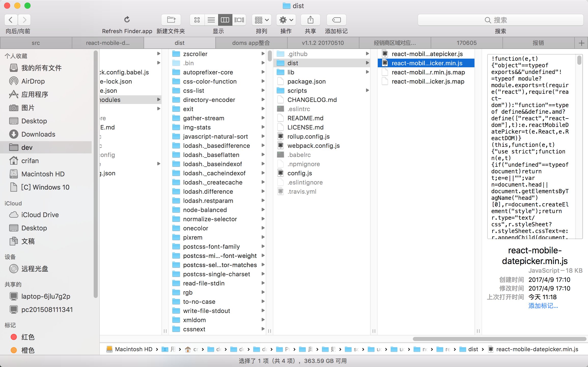The image size is (588, 367).
Task: Add a new tab with plus button
Action: pos(581,43)
